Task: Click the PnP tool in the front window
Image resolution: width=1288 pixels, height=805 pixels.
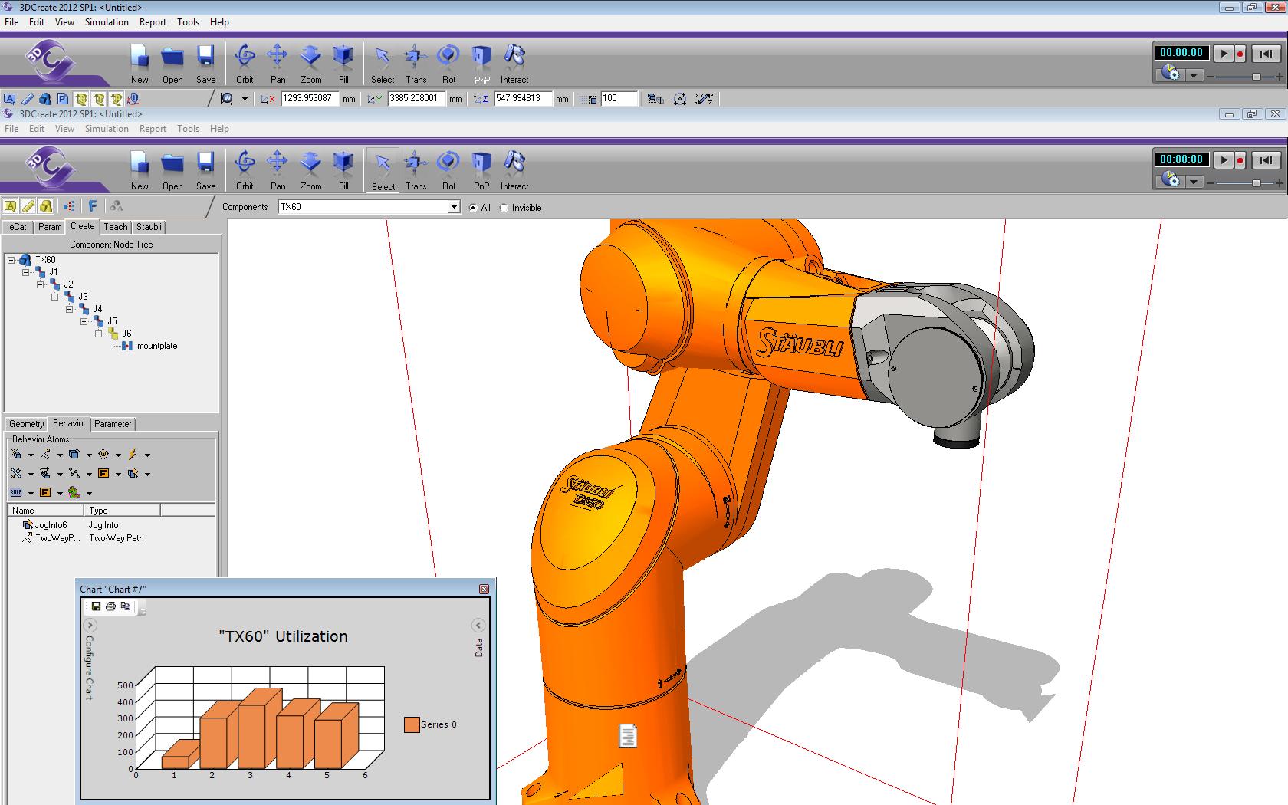Action: point(481,170)
